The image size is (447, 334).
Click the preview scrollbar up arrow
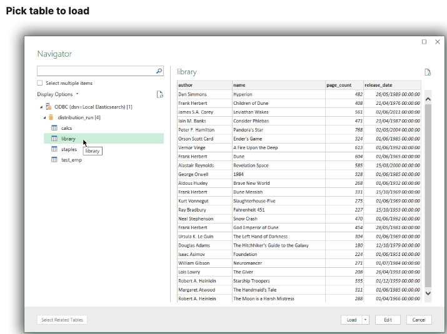pos(428,99)
